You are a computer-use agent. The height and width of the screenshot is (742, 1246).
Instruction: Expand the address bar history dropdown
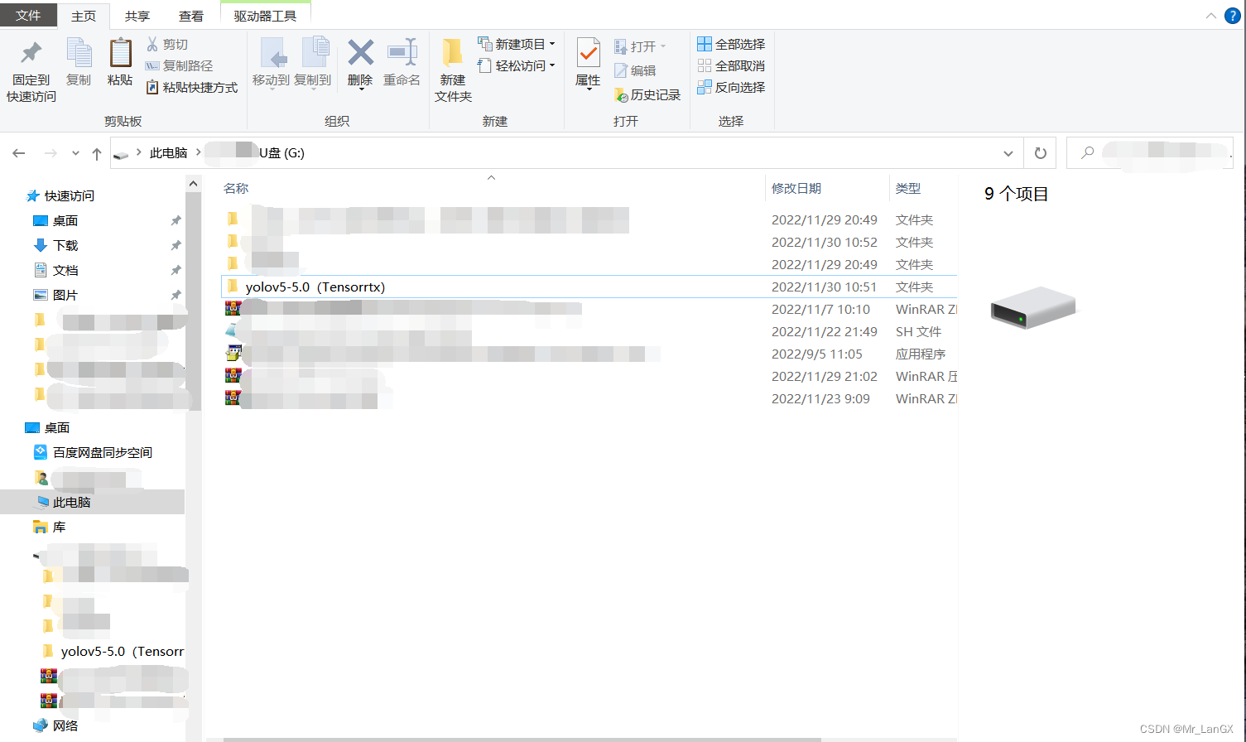coord(1008,153)
